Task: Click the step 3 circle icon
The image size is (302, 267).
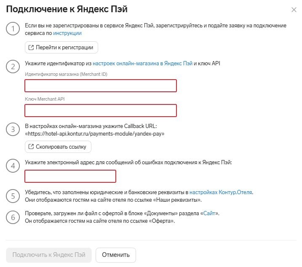Action: (x=13, y=129)
